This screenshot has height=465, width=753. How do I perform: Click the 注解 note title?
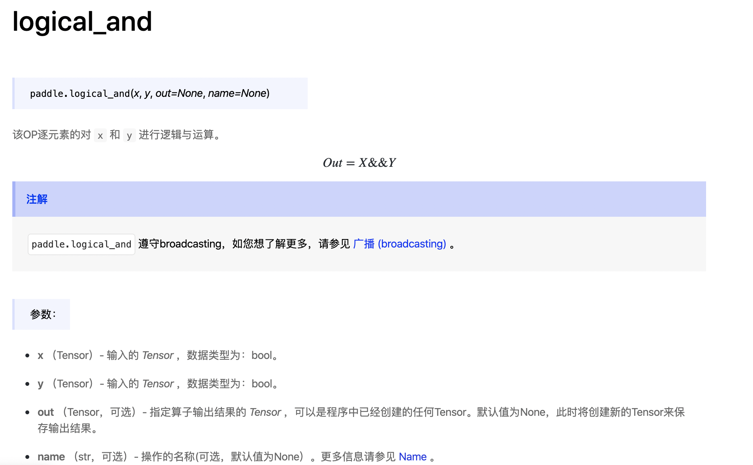click(x=37, y=199)
